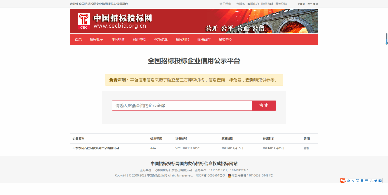Open the Sogou soft keyboard icon

click(367, 181)
